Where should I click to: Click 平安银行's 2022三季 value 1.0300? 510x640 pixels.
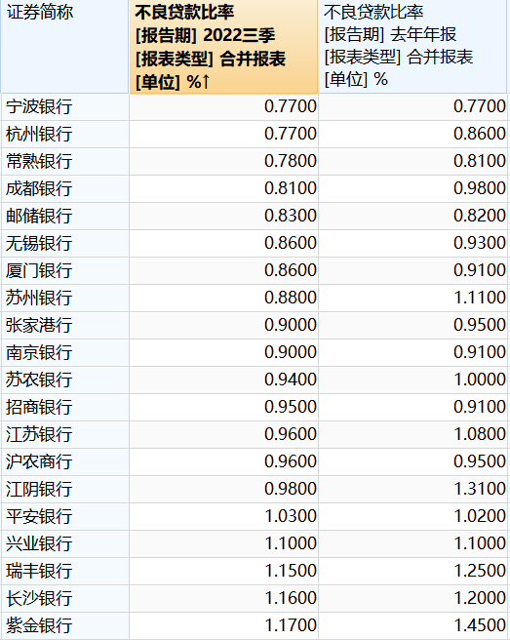(x=291, y=517)
